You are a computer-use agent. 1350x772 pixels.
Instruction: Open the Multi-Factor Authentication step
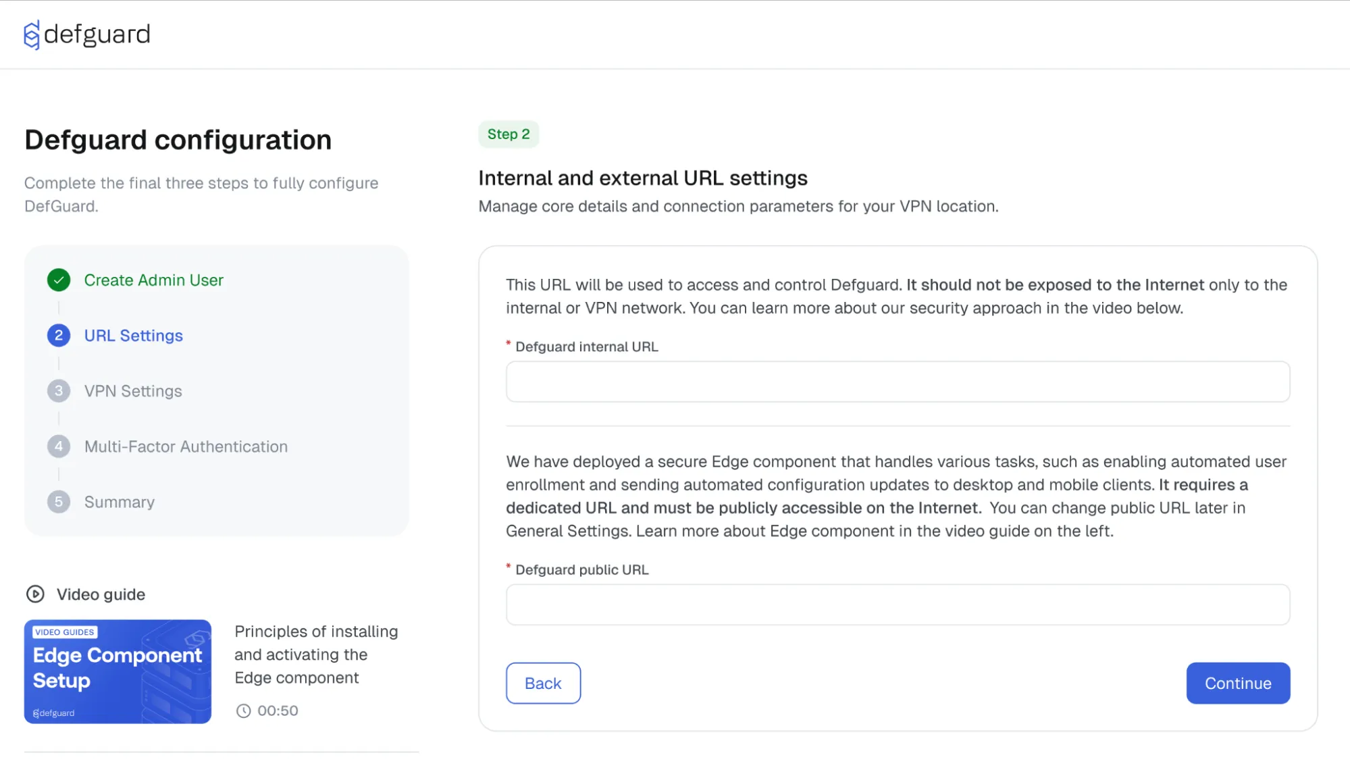click(x=186, y=446)
